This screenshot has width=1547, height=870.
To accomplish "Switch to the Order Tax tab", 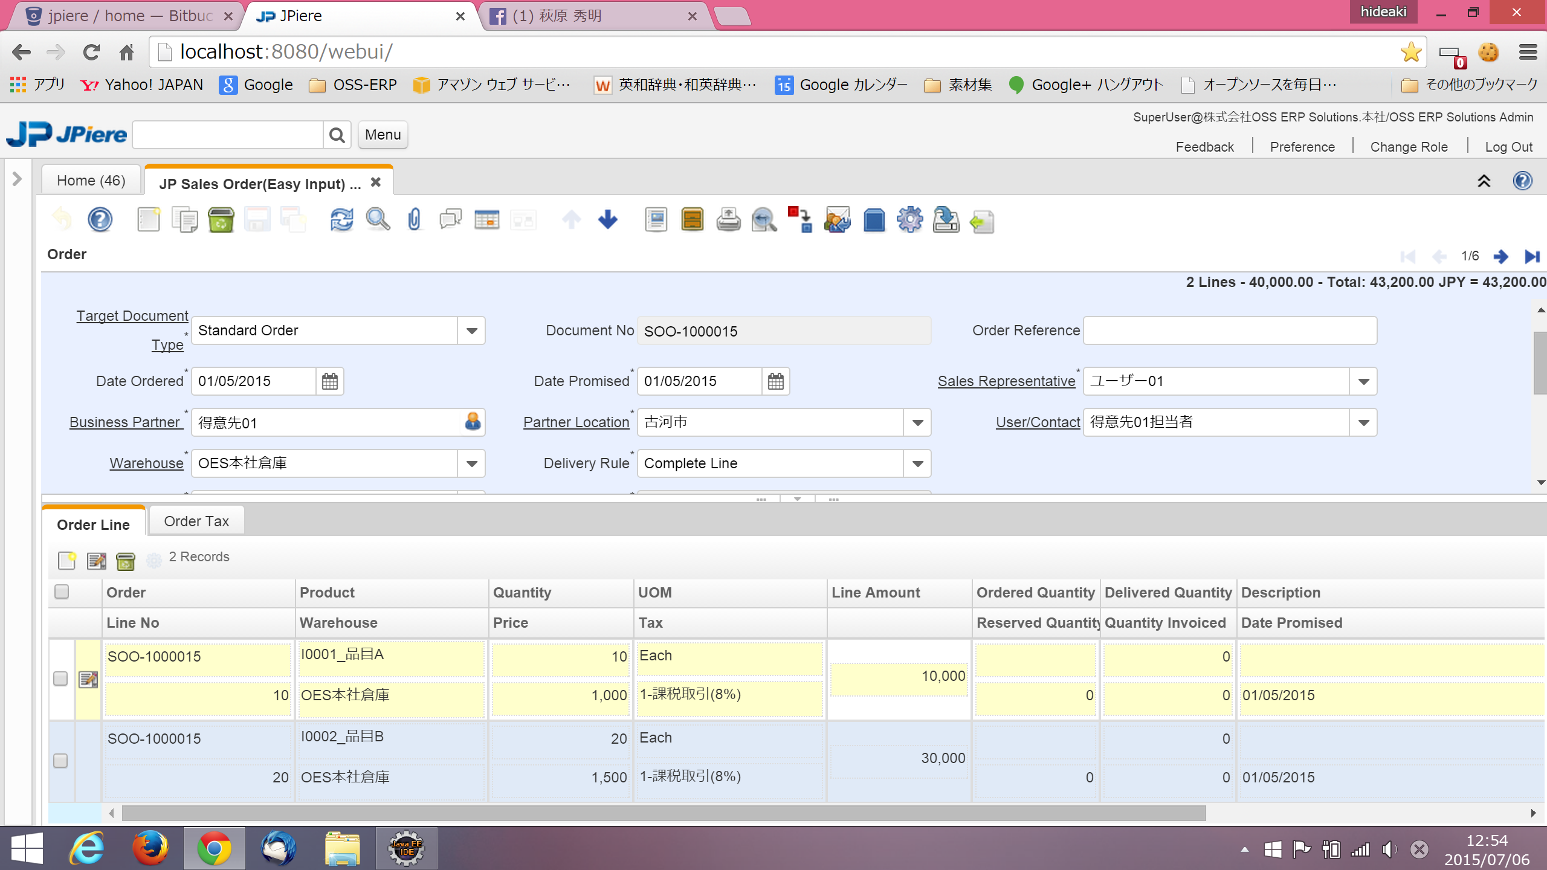I will pyautogui.click(x=196, y=521).
